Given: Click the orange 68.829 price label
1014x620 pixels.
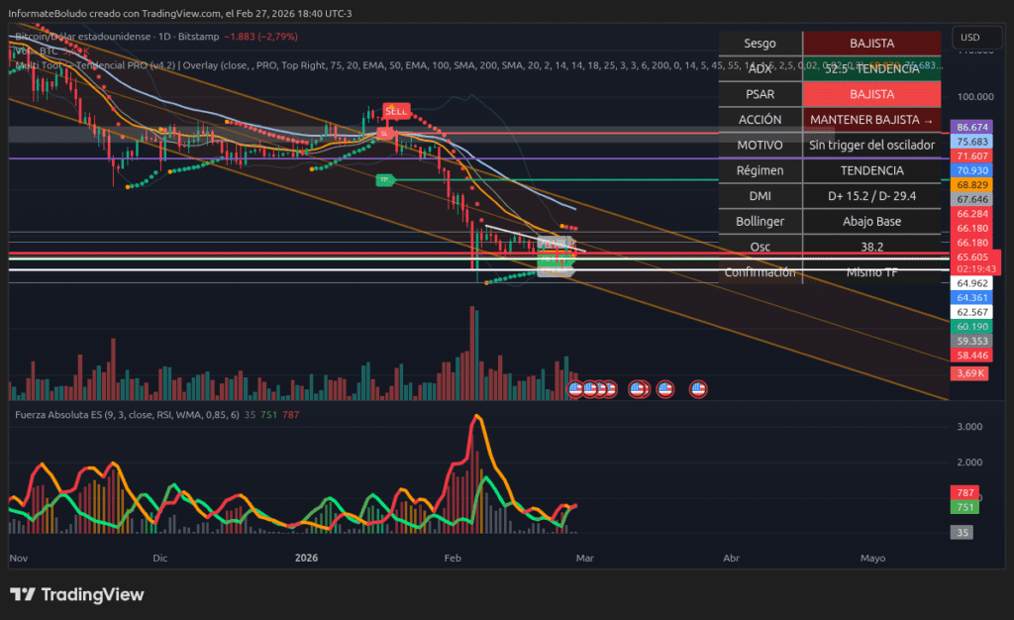Looking at the screenshot, I should point(969,185).
